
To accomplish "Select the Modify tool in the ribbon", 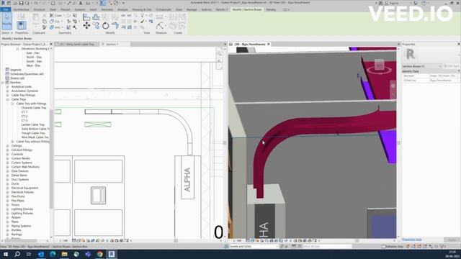I will [6, 21].
